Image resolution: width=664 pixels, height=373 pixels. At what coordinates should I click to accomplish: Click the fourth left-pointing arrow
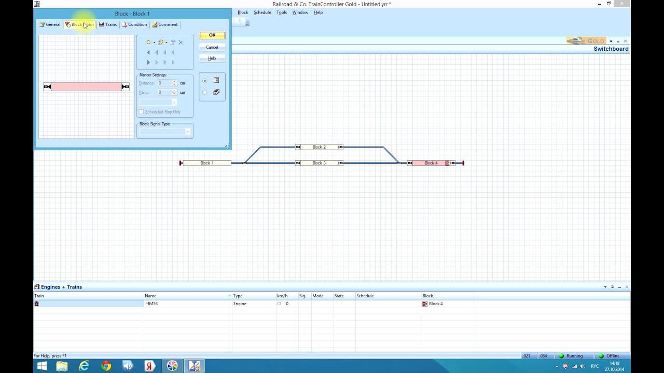tap(173, 52)
